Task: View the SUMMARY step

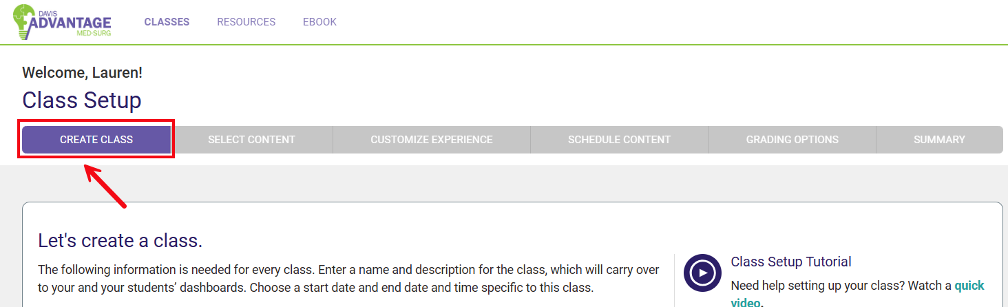Action: pyautogui.click(x=939, y=140)
